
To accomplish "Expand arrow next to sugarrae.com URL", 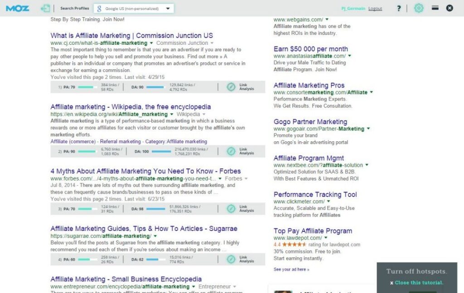I will pos(155,236).
